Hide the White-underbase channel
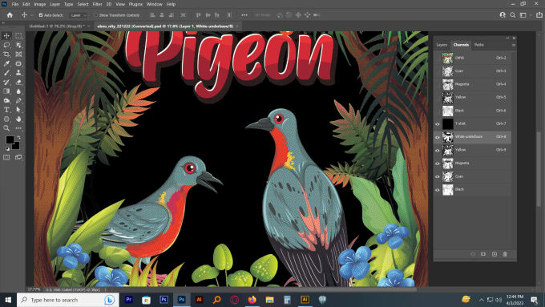Image resolution: width=545 pixels, height=307 pixels. (x=438, y=137)
